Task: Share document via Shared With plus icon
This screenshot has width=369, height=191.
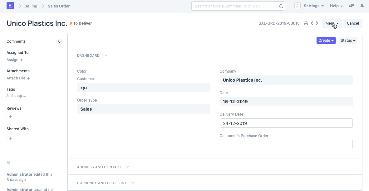Action: click(x=10, y=138)
